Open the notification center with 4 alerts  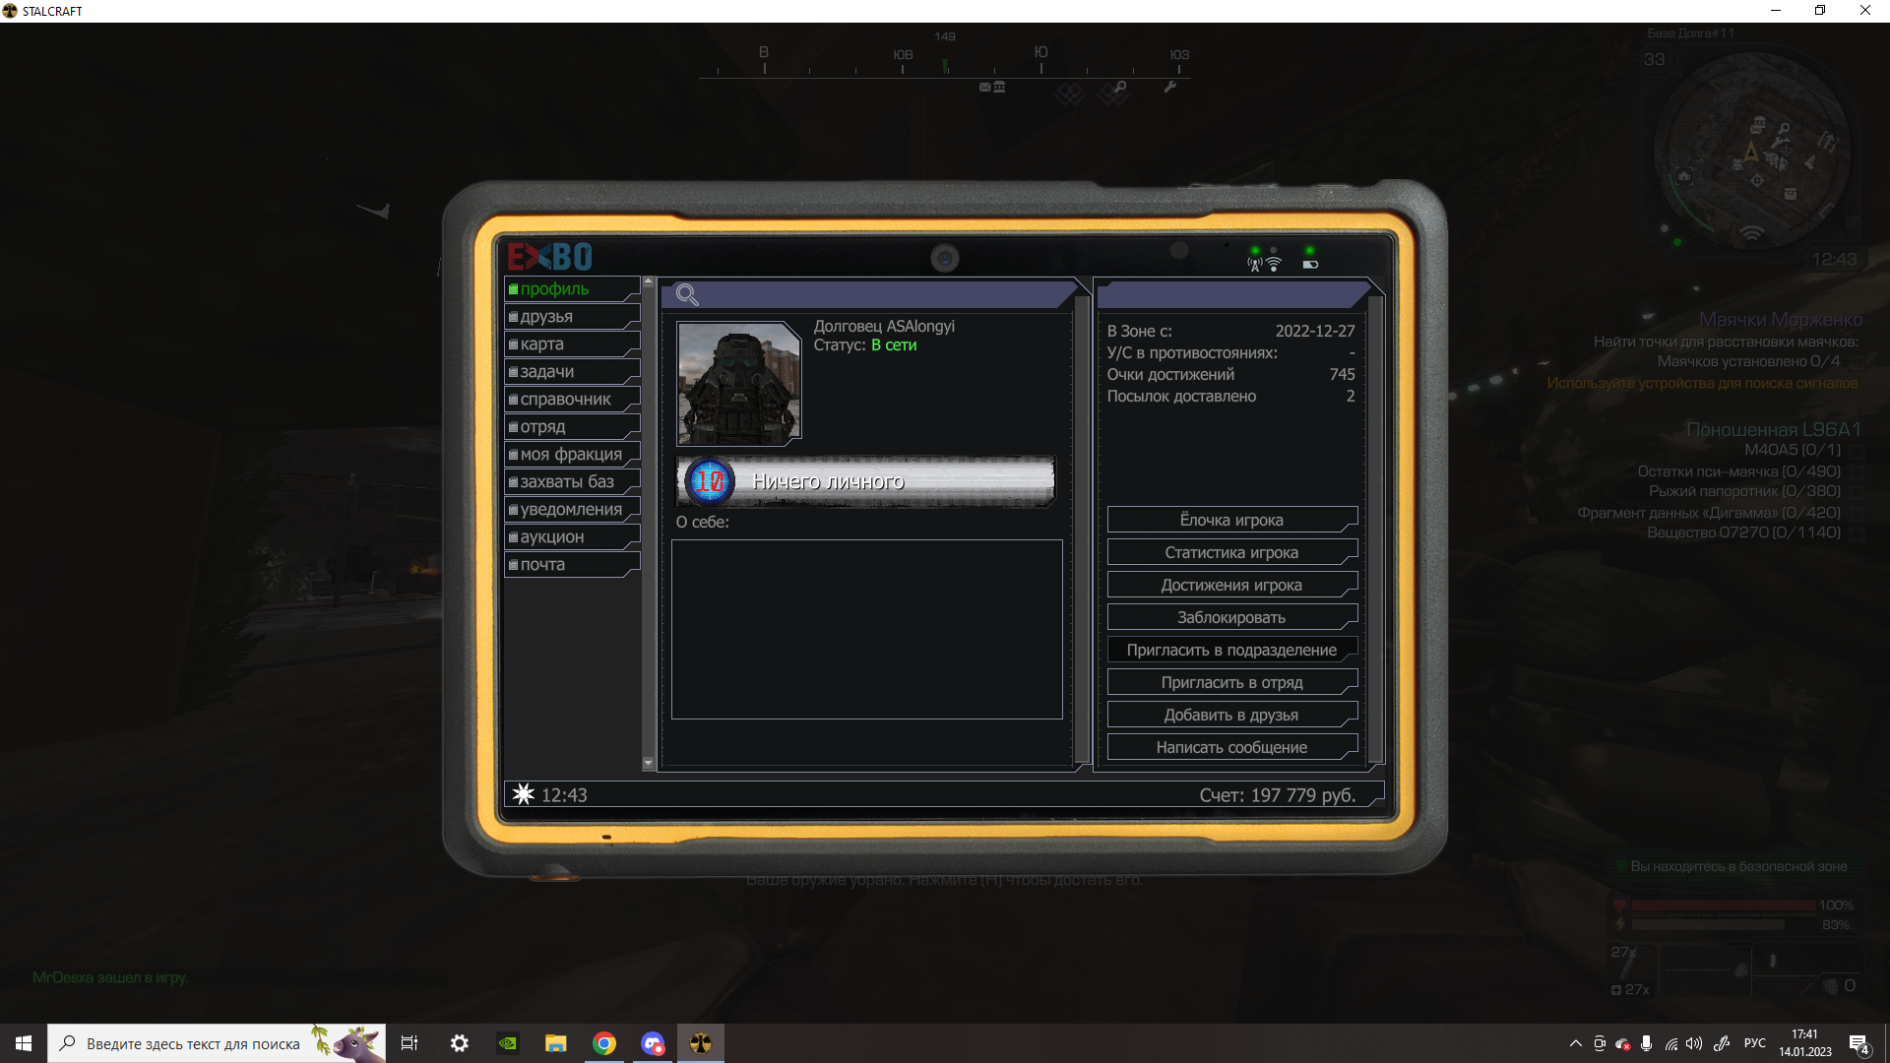click(x=1859, y=1044)
